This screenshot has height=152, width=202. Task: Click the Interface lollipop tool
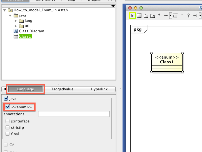pyautogui.click(x=159, y=16)
